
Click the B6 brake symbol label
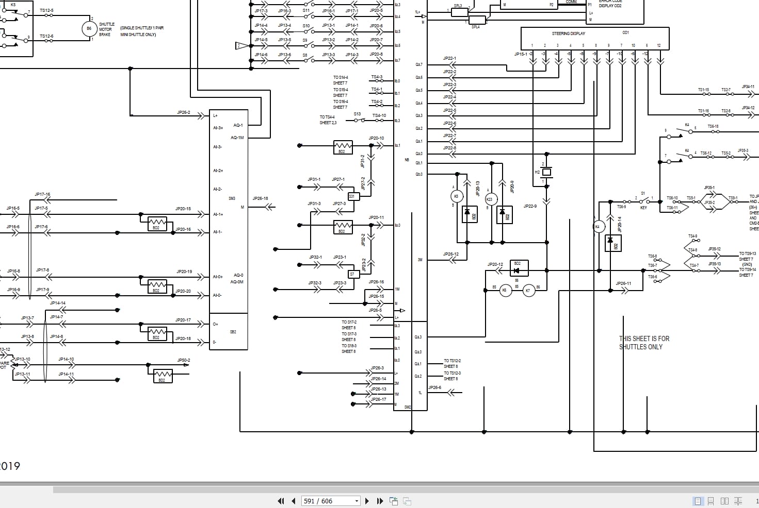click(x=89, y=29)
